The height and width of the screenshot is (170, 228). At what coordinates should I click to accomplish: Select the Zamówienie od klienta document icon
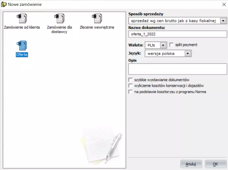pos(22,18)
